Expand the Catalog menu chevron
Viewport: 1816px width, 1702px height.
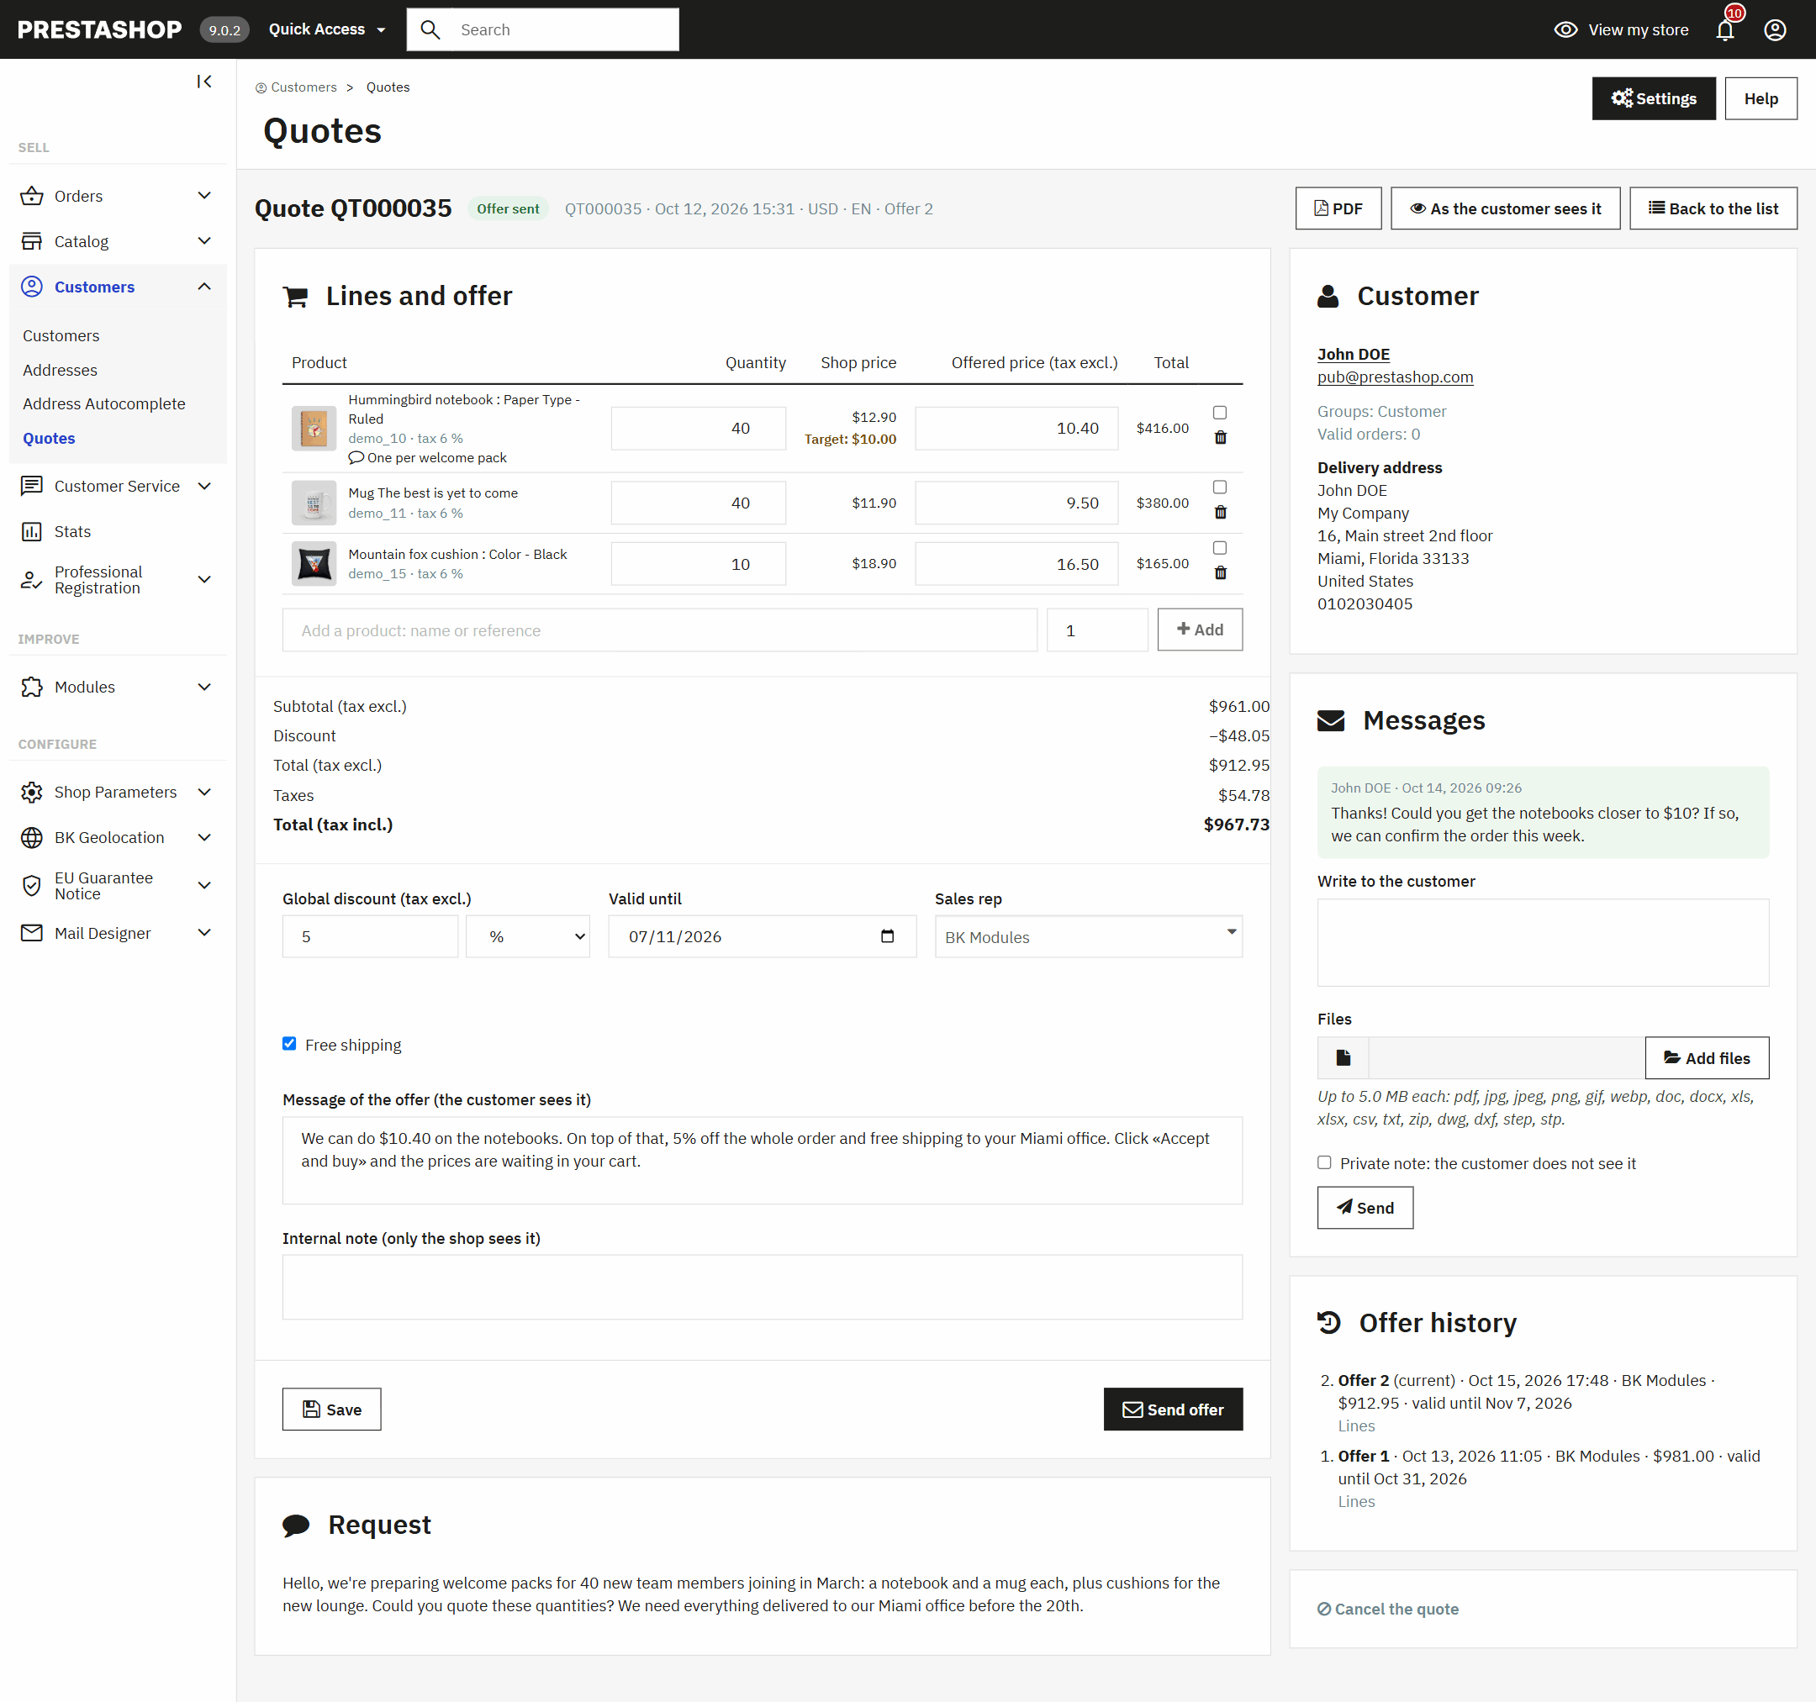204,241
